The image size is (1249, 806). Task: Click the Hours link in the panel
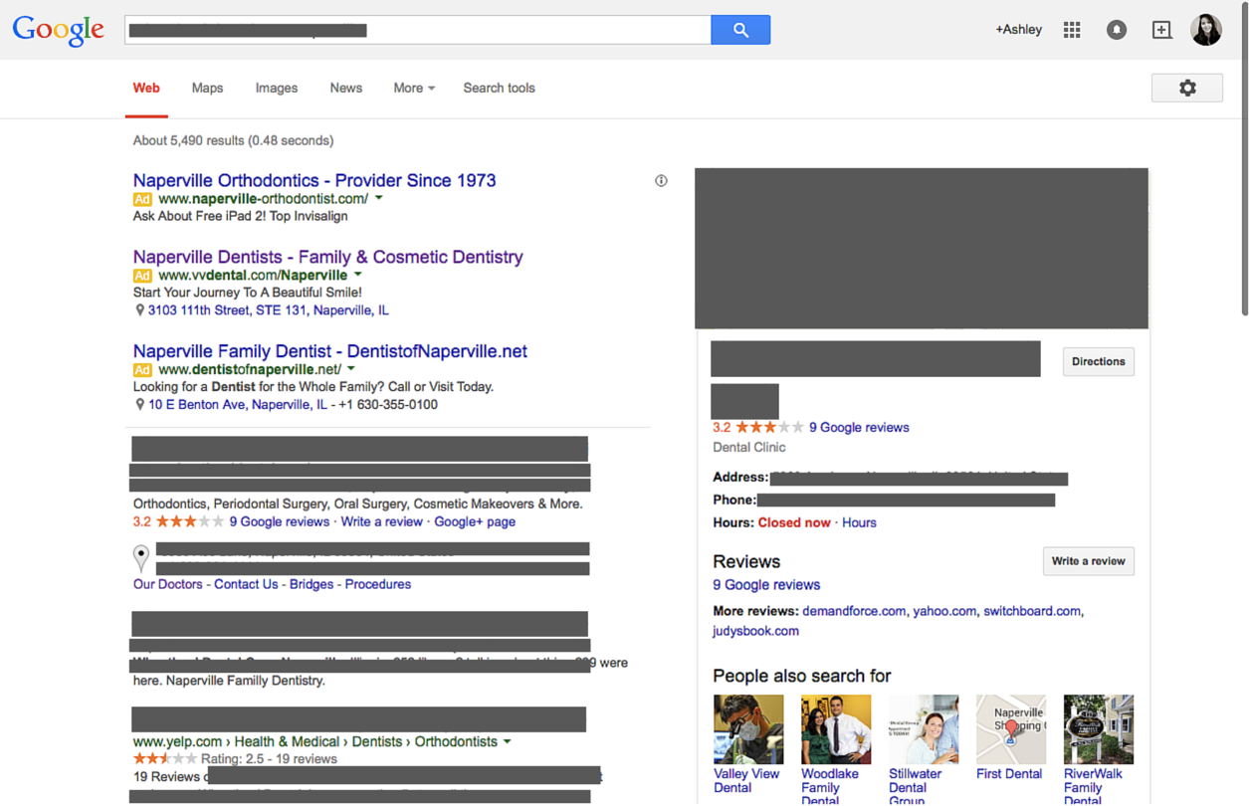[x=859, y=522]
